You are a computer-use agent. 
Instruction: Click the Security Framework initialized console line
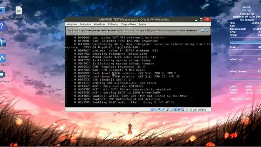pos(106,54)
